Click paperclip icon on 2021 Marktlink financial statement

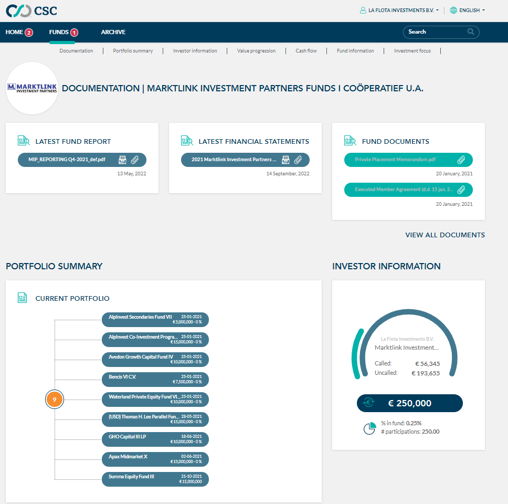(x=298, y=160)
